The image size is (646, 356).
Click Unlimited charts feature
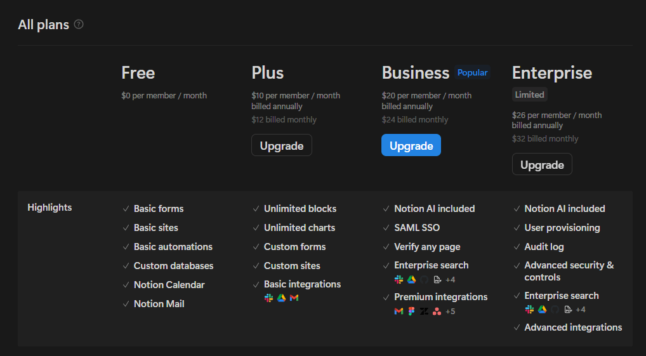tap(300, 227)
